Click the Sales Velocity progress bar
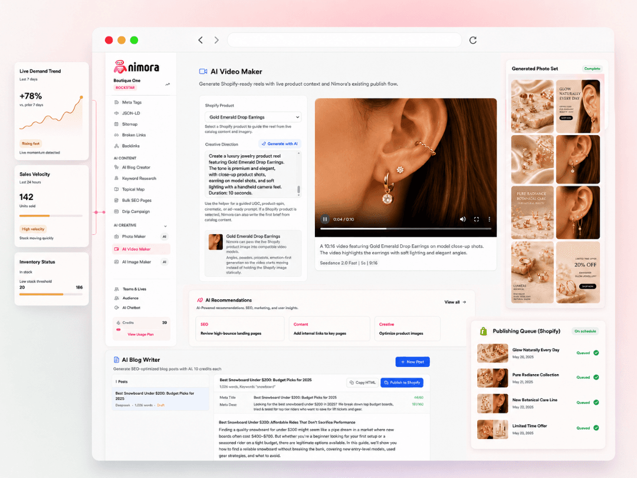Viewport: 637px width, 478px height. pyautogui.click(x=51, y=216)
